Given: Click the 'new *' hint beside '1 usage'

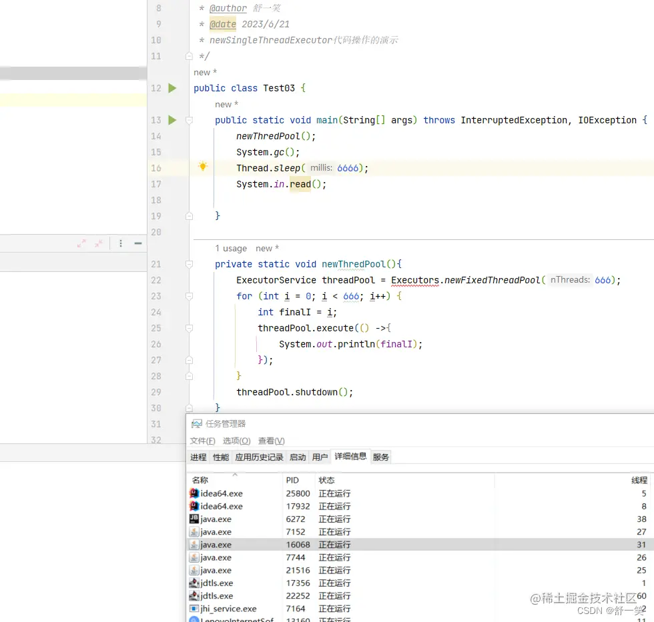Looking at the screenshot, I should [268, 248].
